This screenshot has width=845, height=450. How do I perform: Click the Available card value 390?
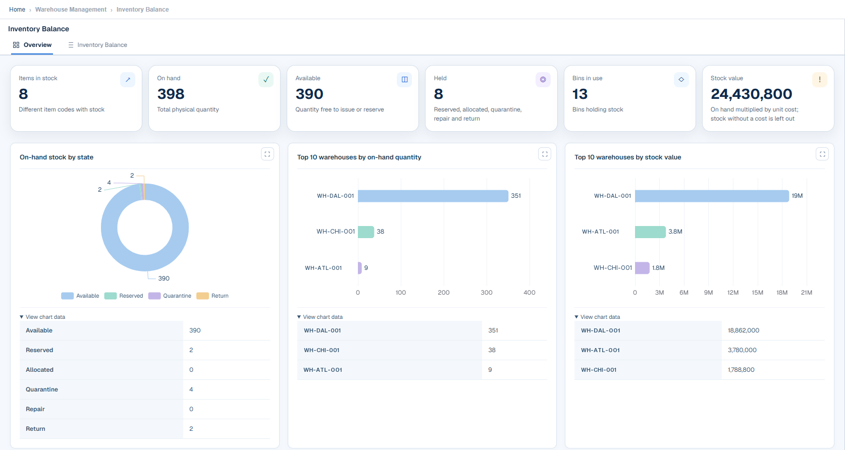coord(309,94)
